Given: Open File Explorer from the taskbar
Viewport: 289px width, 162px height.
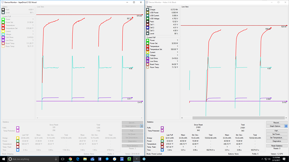Looking at the screenshot, I should (85, 159).
